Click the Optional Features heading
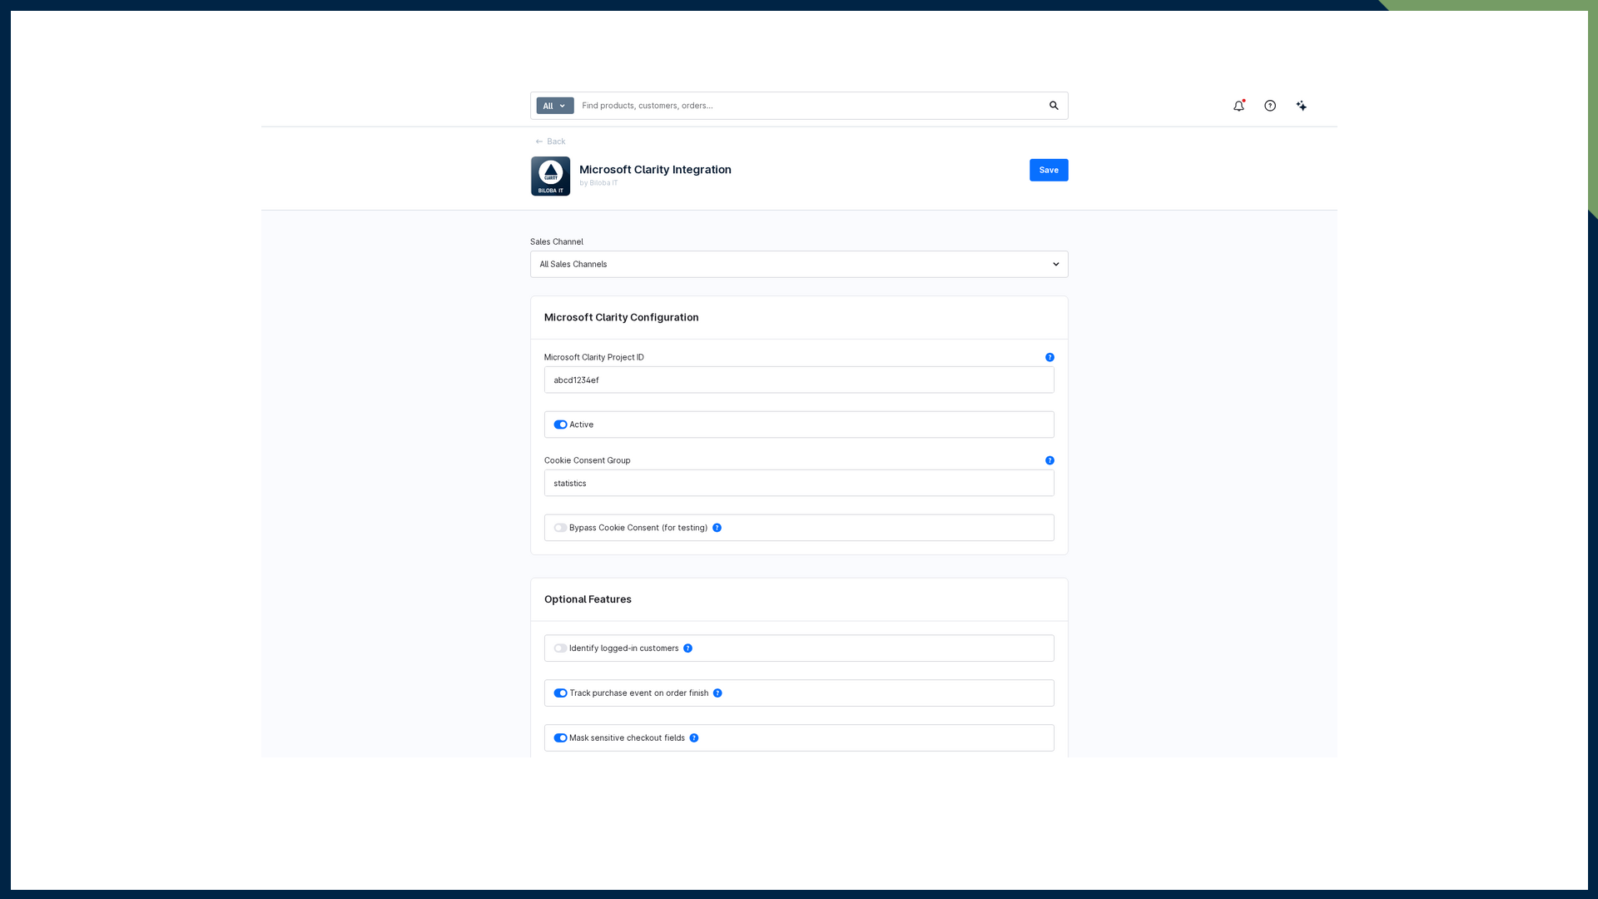 pos(588,599)
